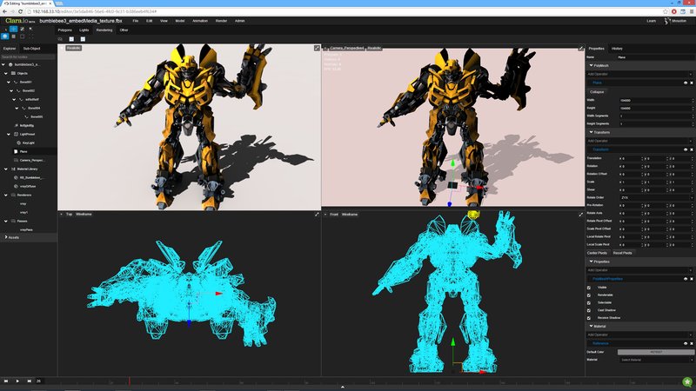Click the Collapse button
Viewport: 696px width, 391px height.
[x=597, y=92]
